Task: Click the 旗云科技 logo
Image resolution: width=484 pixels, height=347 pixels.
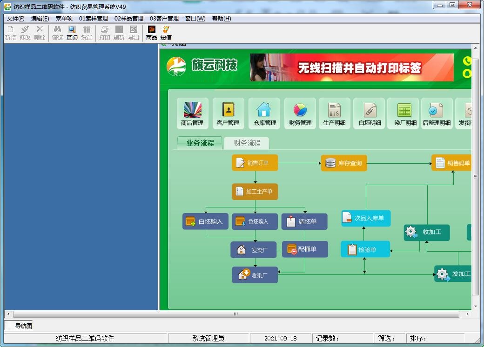Action: (202, 66)
